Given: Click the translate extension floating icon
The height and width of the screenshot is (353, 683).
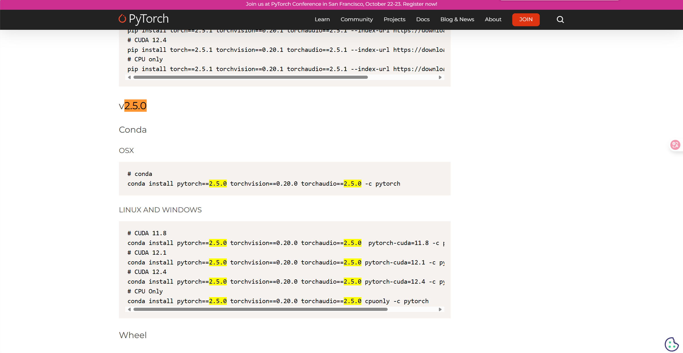Looking at the screenshot, I should pos(675,145).
